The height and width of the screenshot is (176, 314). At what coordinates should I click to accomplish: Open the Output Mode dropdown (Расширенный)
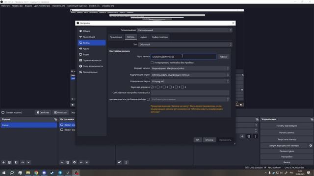[x=184, y=30]
